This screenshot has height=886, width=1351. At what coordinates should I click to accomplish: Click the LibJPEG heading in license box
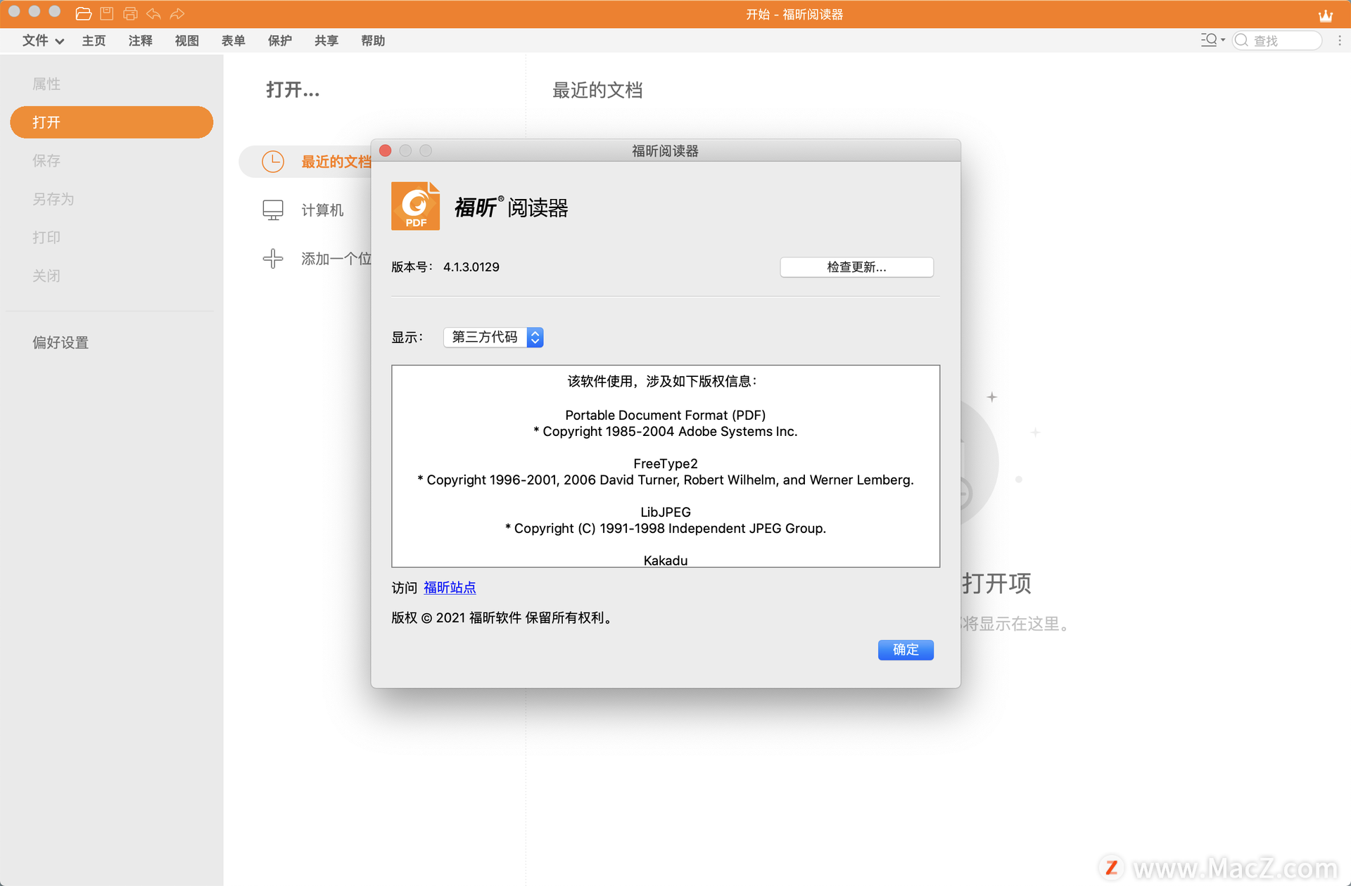pos(666,512)
